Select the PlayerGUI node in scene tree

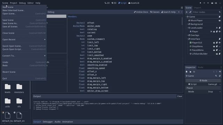coord(197,42)
